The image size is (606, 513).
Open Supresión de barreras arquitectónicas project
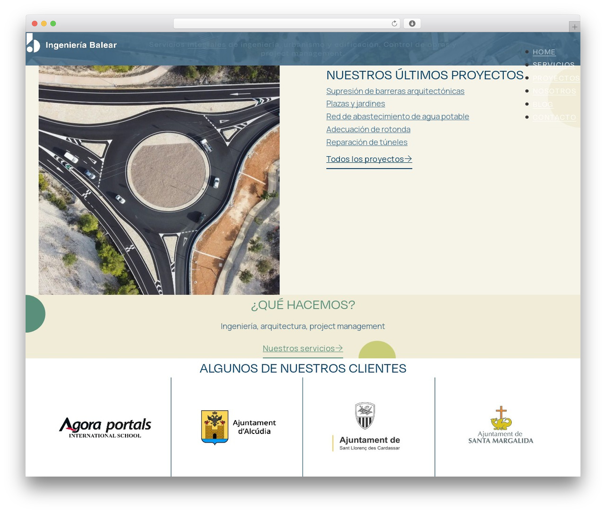click(x=395, y=91)
